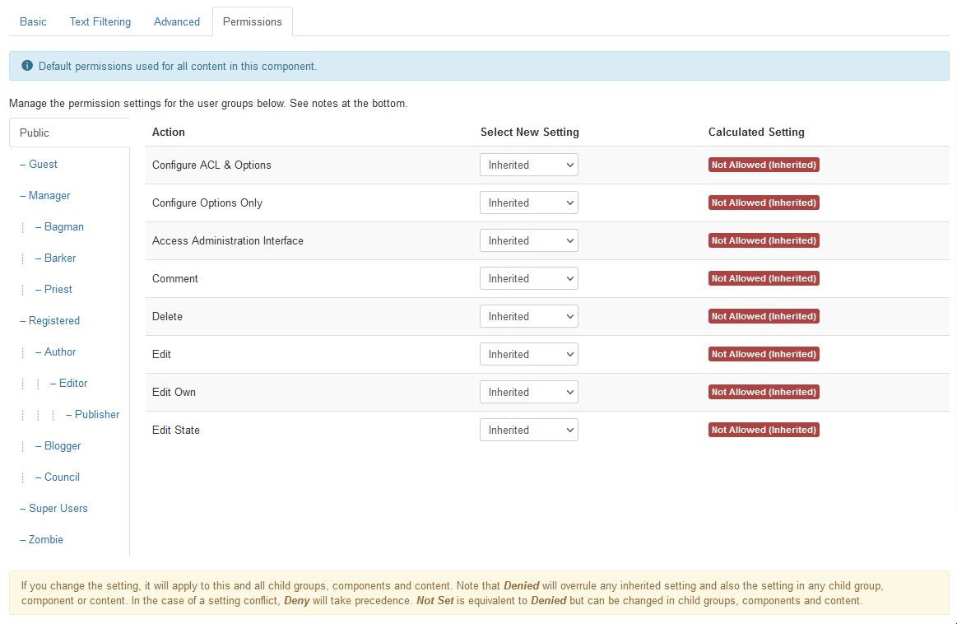Open the Edit Own setting dropdown

[x=528, y=392]
